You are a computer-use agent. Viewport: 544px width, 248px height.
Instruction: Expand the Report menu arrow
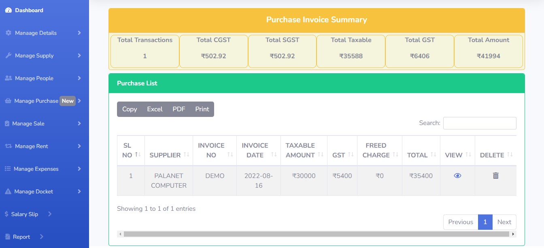tap(42, 237)
